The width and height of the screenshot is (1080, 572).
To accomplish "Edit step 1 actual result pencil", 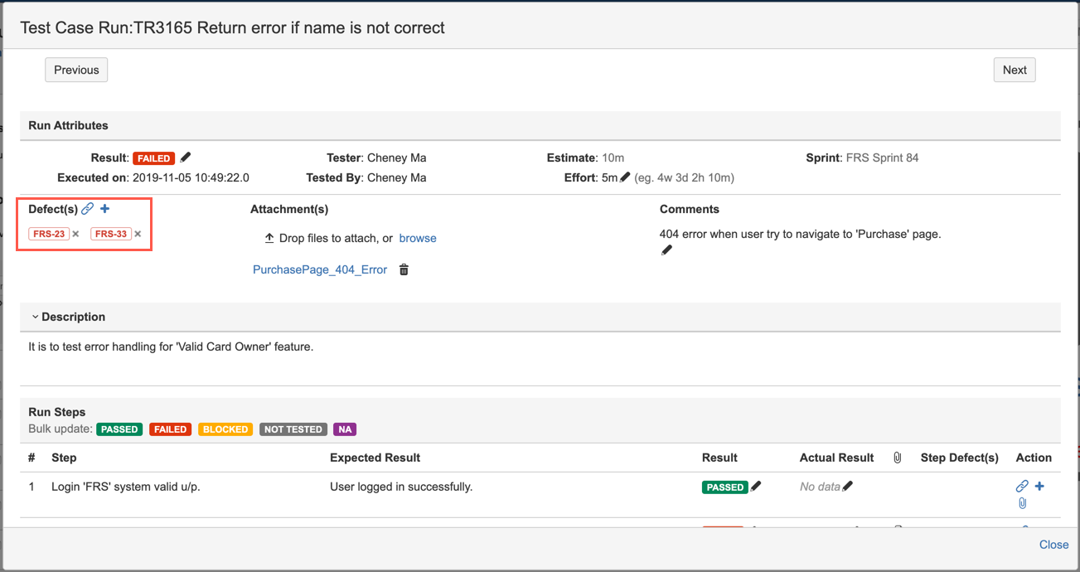I will [x=847, y=487].
